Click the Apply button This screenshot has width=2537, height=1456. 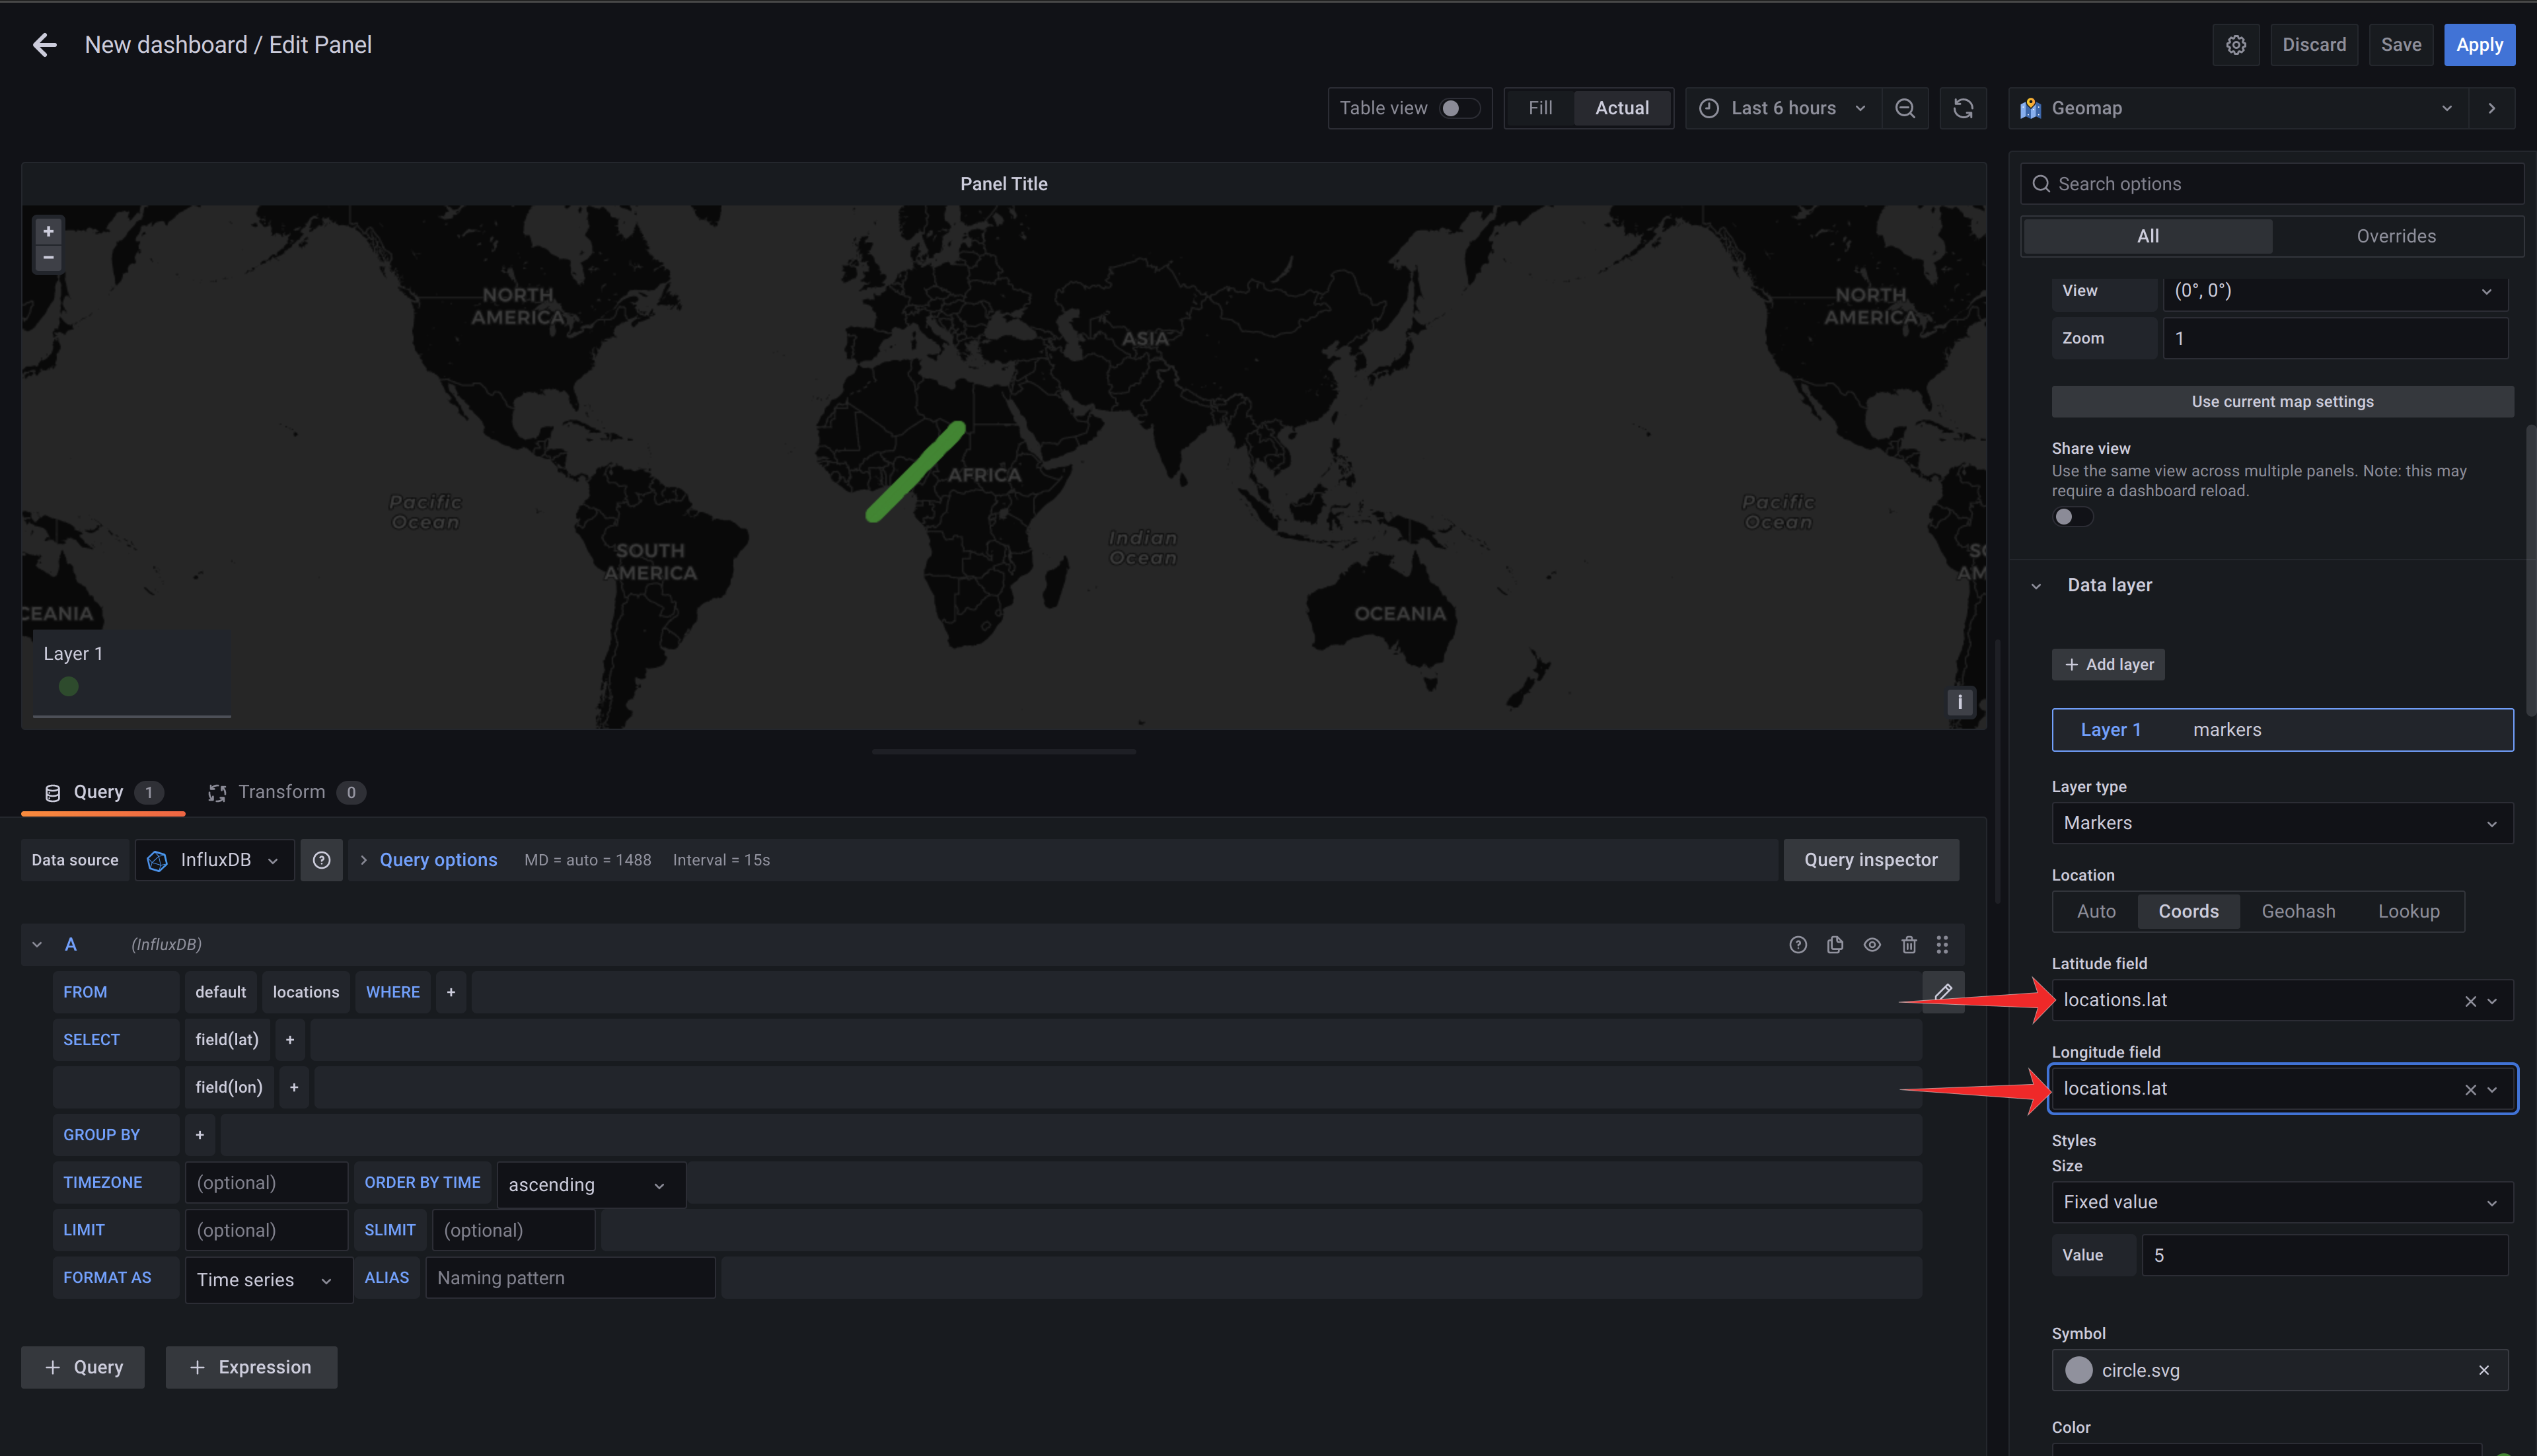pyautogui.click(x=2479, y=44)
